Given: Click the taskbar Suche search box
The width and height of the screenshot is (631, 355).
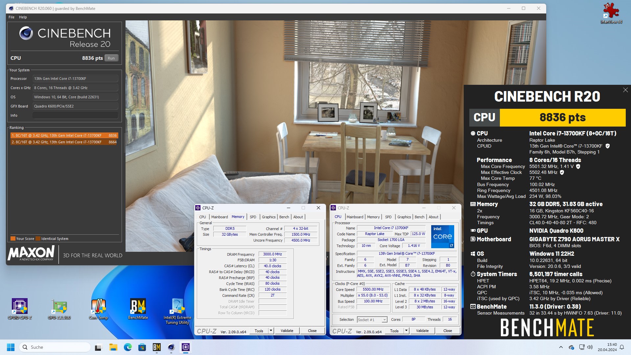Looking at the screenshot, I should point(55,347).
